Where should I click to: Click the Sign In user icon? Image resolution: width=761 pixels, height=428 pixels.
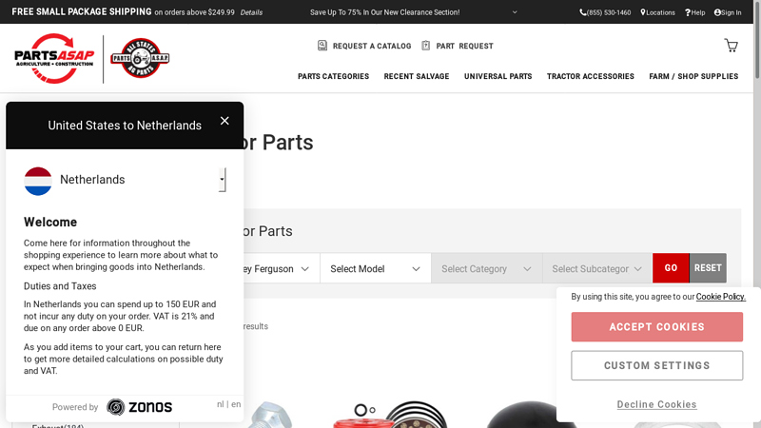pos(717,12)
